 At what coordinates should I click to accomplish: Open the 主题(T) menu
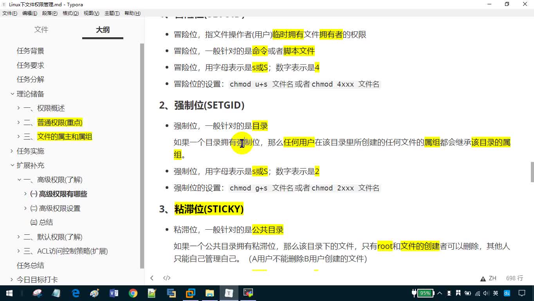(112, 13)
